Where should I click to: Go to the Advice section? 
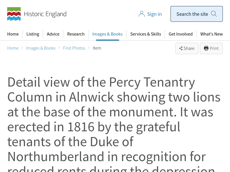coord(53,34)
